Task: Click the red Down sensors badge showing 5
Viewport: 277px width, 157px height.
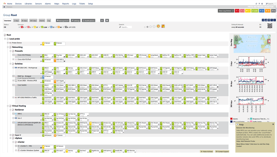Action: coord(237,11)
